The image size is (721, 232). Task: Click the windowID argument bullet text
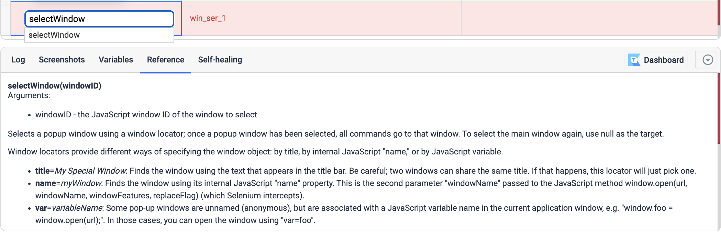tap(146, 115)
